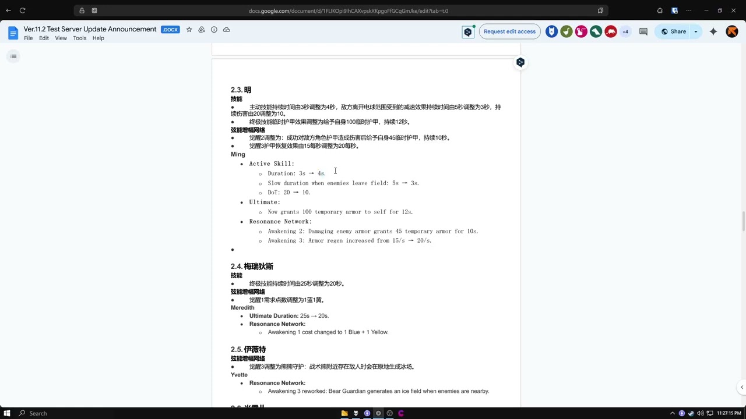Show the document outline panel
This screenshot has height=419, width=746.
point(13,56)
